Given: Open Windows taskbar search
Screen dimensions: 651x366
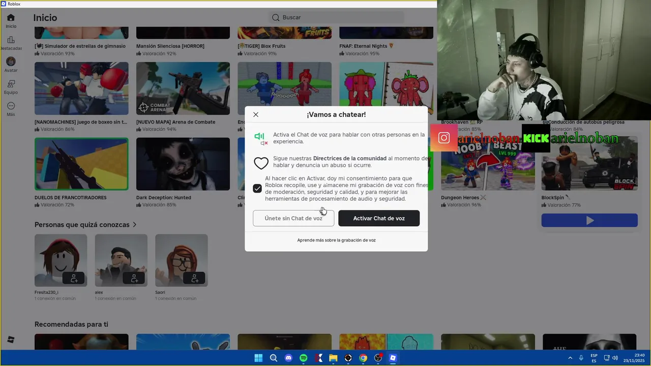Looking at the screenshot, I should tap(274, 358).
